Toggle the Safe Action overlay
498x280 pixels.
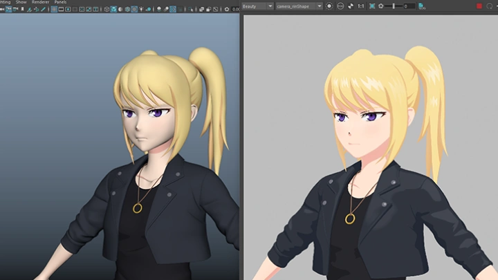pyautogui.click(x=89, y=9)
